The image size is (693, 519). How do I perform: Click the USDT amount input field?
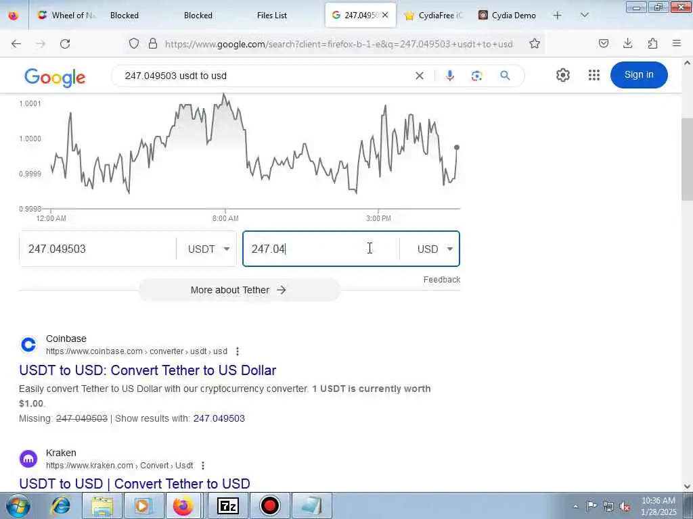(97, 249)
